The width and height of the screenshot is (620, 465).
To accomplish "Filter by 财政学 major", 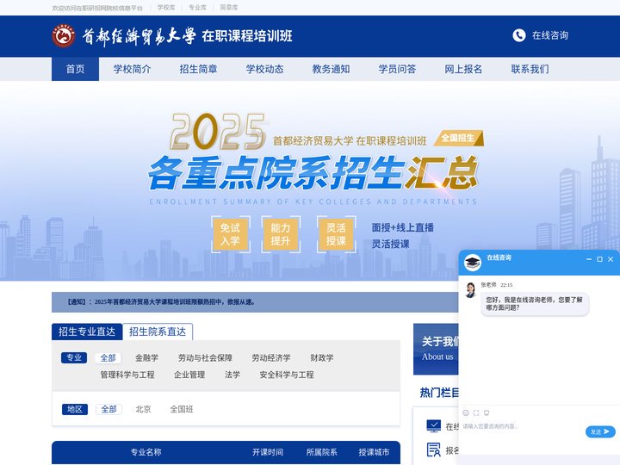I will (x=322, y=358).
